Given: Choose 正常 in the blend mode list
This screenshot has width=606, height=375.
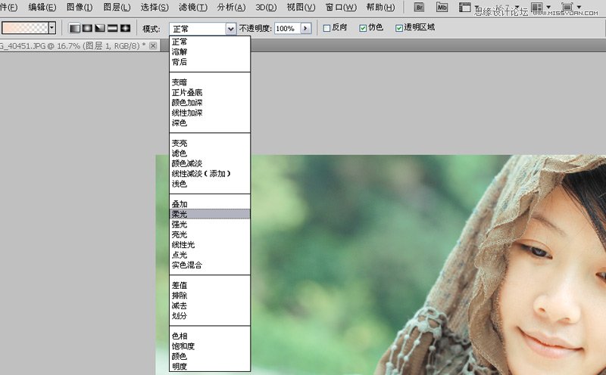Looking at the screenshot, I should pyautogui.click(x=210, y=42).
